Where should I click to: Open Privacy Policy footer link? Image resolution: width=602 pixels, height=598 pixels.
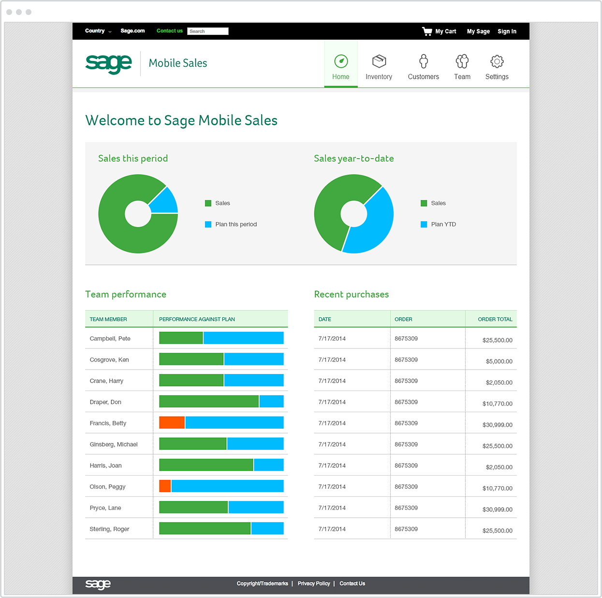pyautogui.click(x=314, y=583)
